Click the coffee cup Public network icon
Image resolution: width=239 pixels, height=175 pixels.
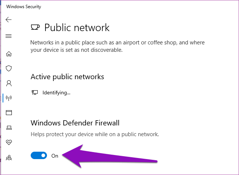point(35,27)
